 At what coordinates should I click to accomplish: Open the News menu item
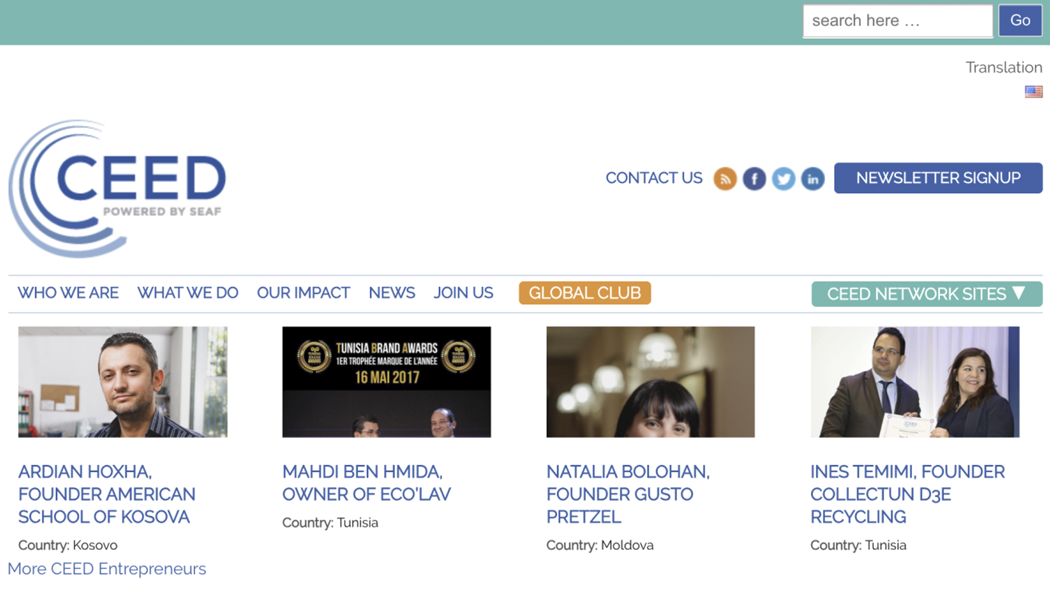click(x=392, y=293)
